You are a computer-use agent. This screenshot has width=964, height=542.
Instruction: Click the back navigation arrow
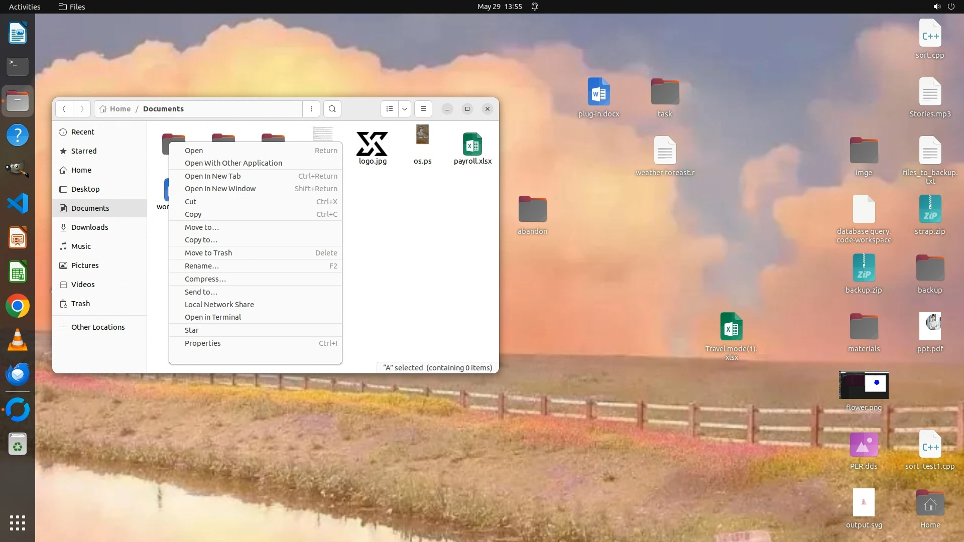(x=64, y=109)
